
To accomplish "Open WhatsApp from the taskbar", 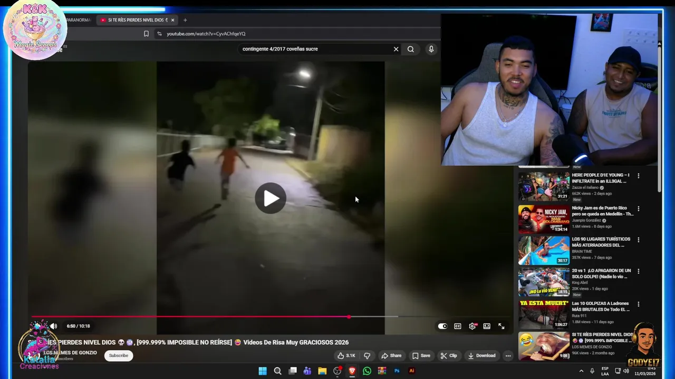I will pos(367,371).
